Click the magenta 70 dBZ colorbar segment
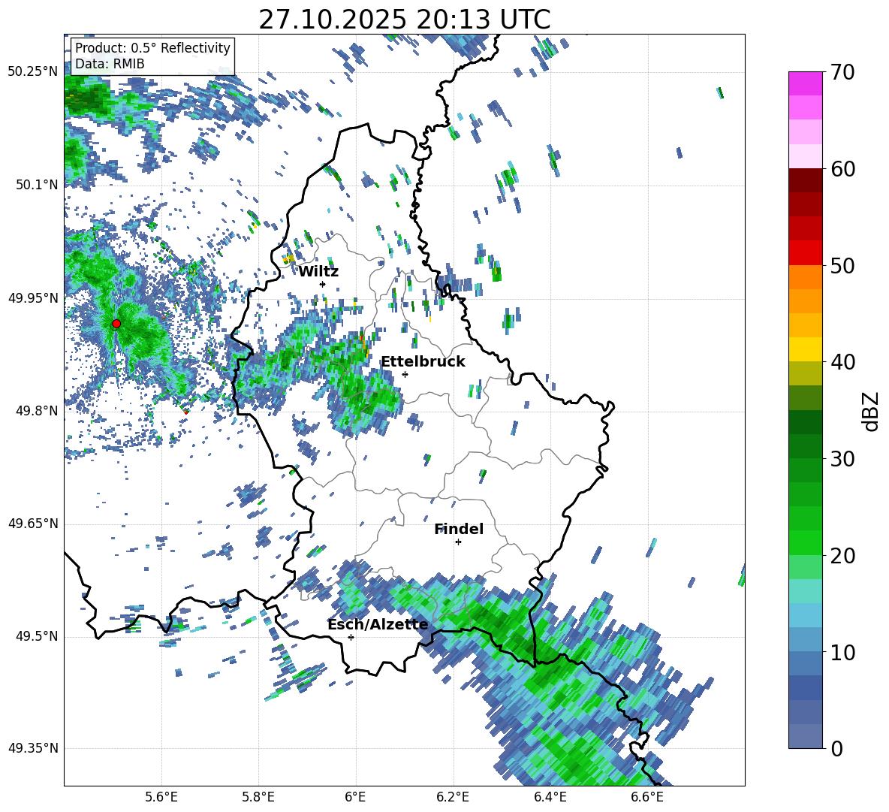 805,83
